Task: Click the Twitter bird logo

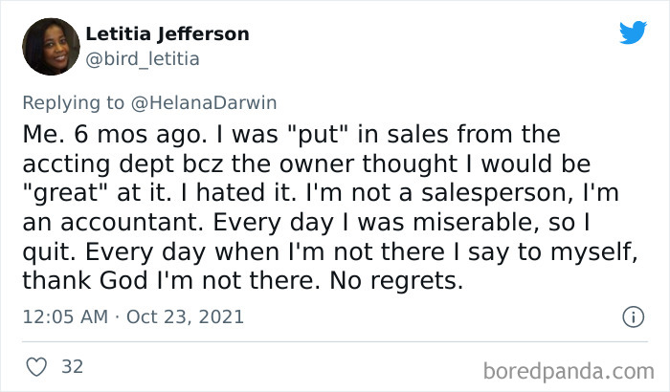Action: [x=632, y=33]
